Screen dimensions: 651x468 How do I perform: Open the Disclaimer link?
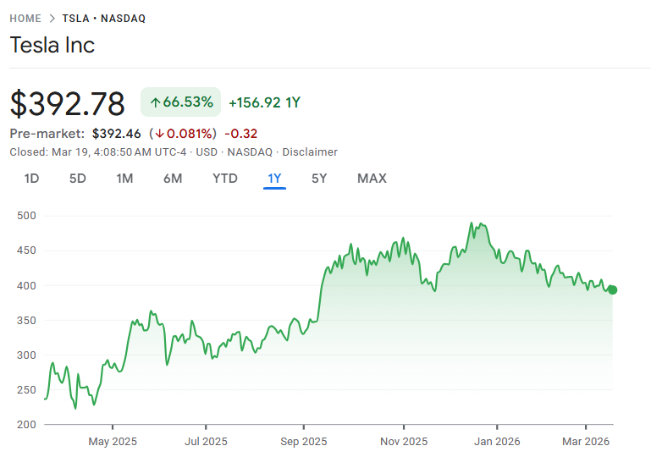tap(310, 152)
